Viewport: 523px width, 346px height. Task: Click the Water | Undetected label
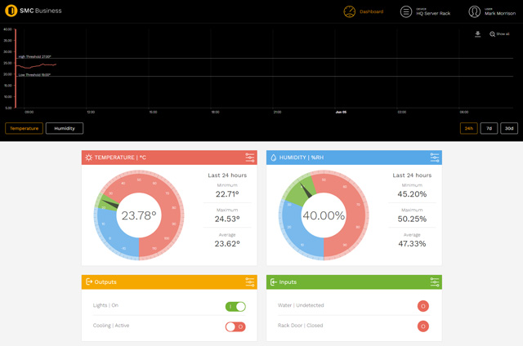pyautogui.click(x=301, y=305)
